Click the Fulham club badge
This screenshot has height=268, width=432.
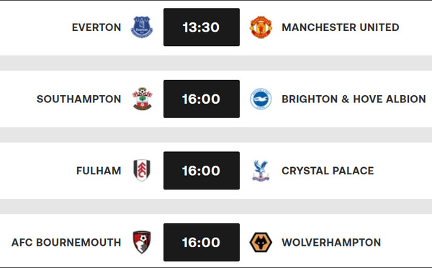tap(142, 171)
